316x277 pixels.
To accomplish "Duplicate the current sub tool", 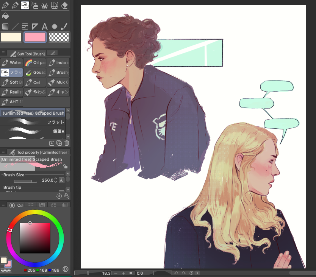I will [x=59, y=143].
